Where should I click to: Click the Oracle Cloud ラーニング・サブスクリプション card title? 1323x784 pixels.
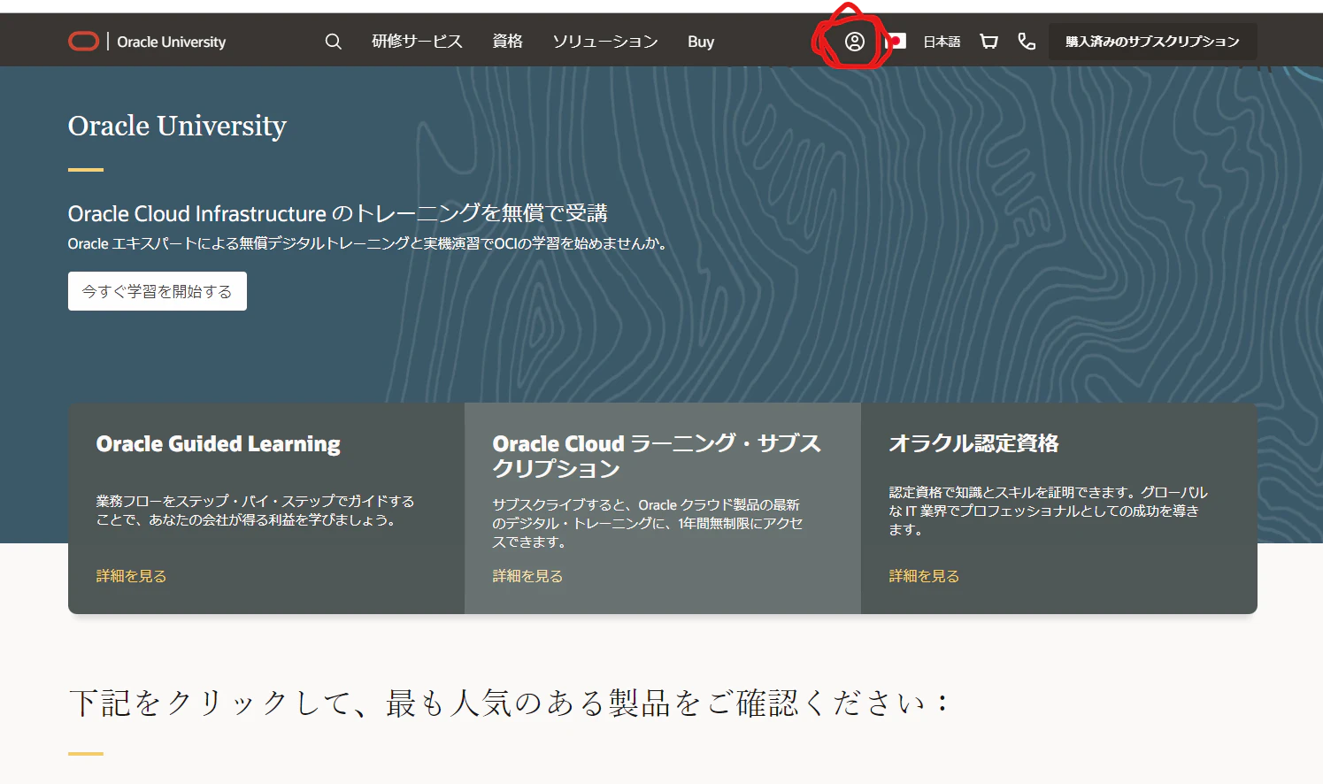click(657, 456)
